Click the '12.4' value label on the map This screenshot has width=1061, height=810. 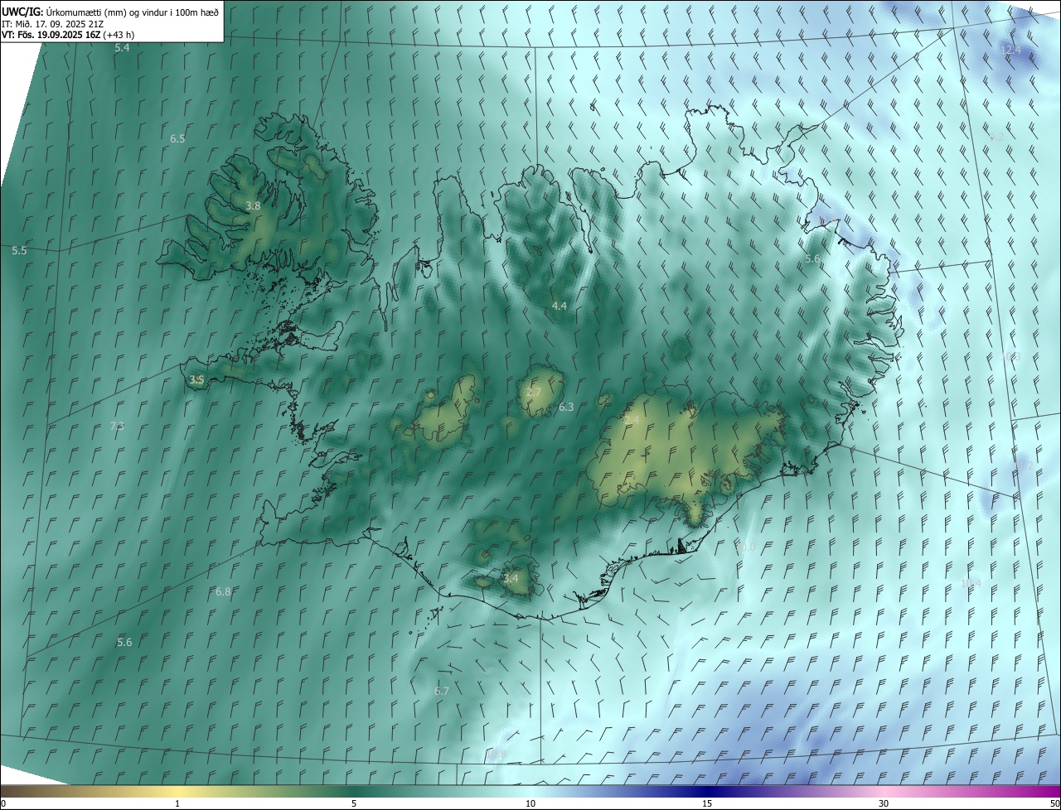point(1010,50)
